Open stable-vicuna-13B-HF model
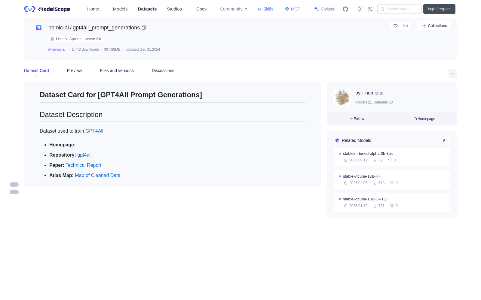The image size is (481, 300). click(392, 180)
